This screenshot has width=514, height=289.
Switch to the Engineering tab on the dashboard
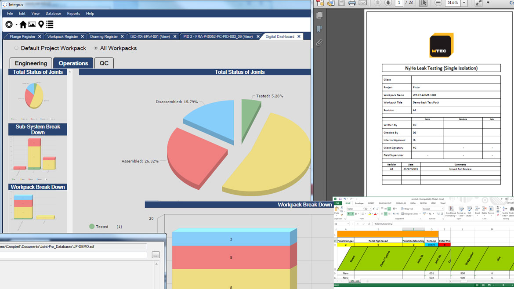click(x=30, y=63)
